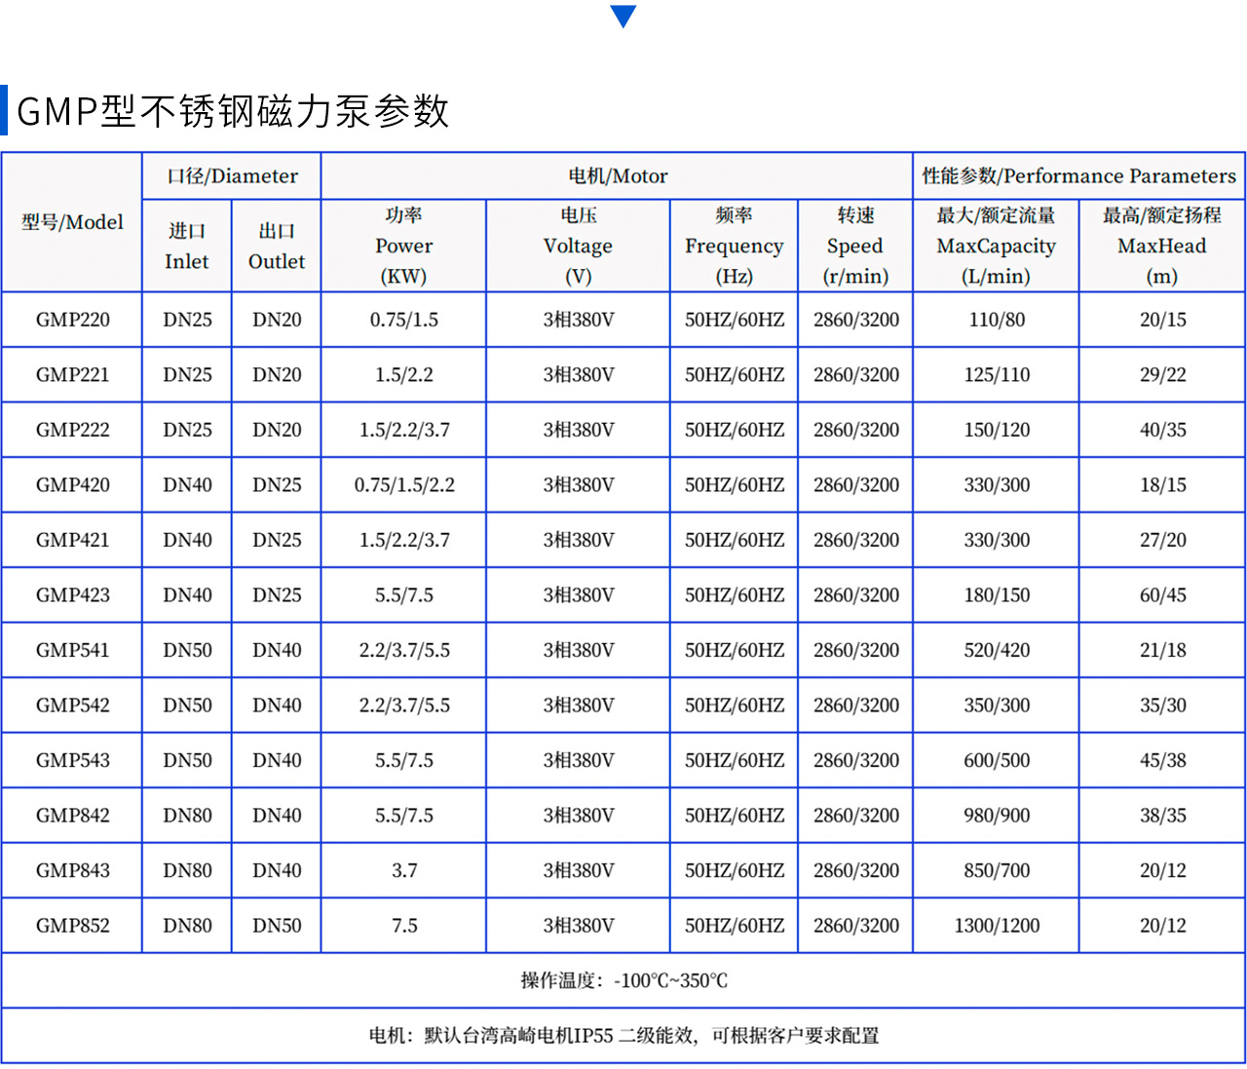Select the 型号/Model column header
This screenshot has width=1247, height=1069.
coord(72,222)
